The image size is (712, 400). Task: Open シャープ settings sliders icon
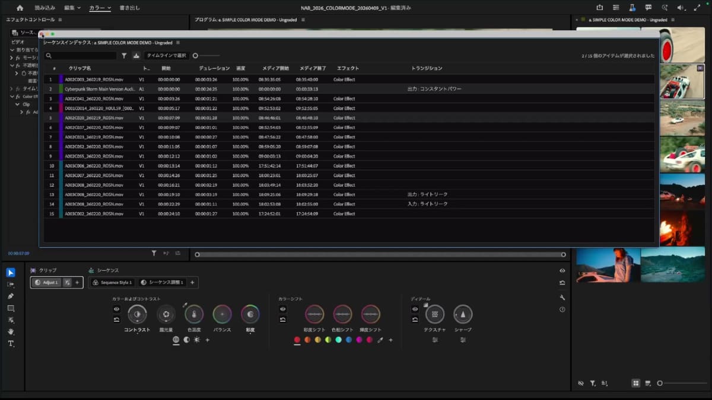463,340
